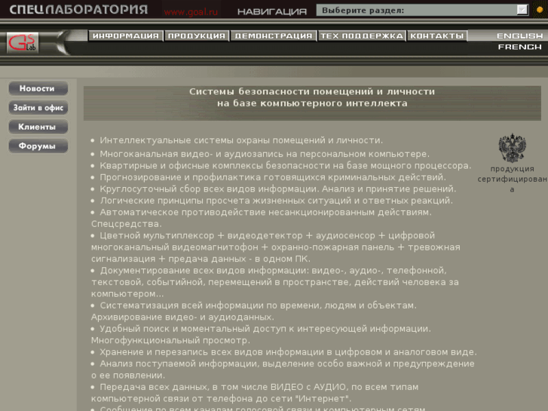This screenshot has width=548, height=411.
Task: Click the www.goal.ru link
Action: pyautogui.click(x=191, y=12)
